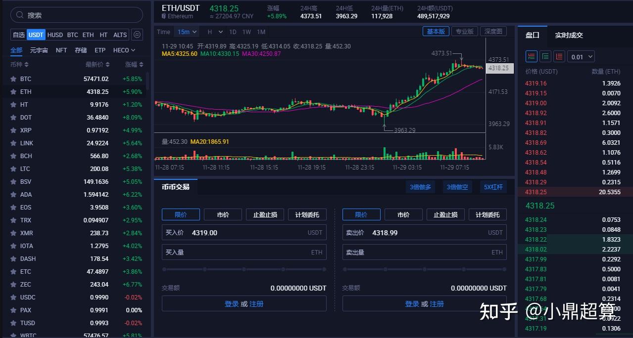633x338 pixels.
Task: Select the ALTS market tab
Action: 120,35
